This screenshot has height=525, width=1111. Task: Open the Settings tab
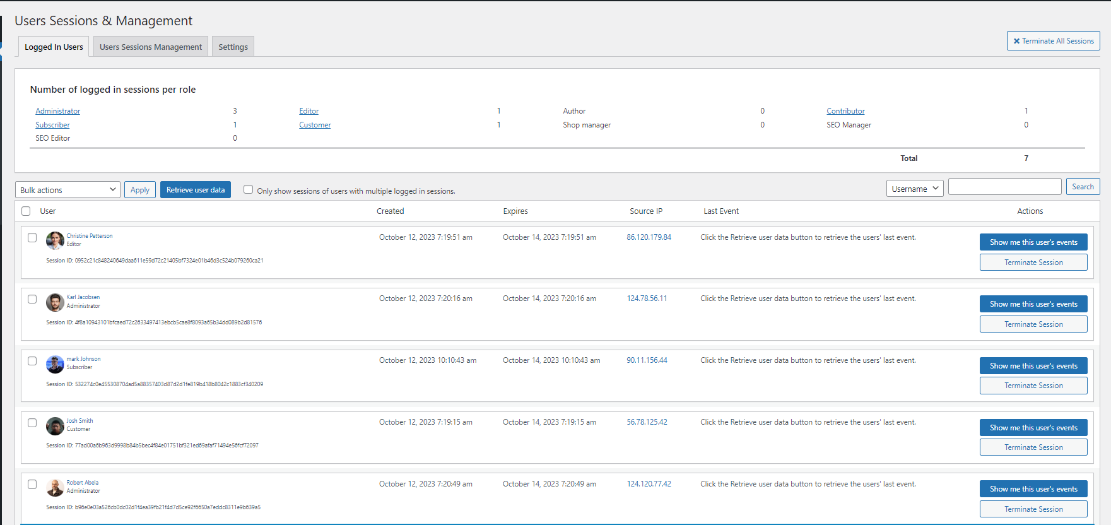click(x=233, y=47)
